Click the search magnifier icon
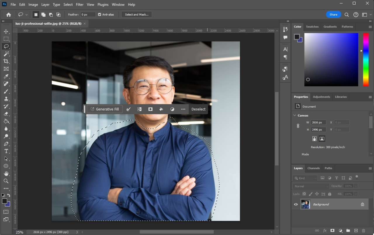The width and height of the screenshot is (374, 235). [x=347, y=15]
